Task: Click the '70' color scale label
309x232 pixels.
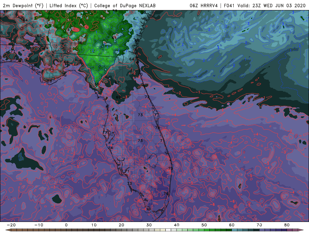Action: [259, 225]
